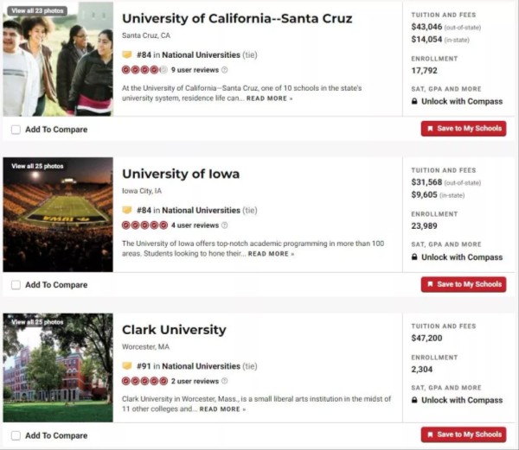Screen dimensions: 519x450
Task: Open 4 user reviews for University of Iowa
Action: [195, 225]
